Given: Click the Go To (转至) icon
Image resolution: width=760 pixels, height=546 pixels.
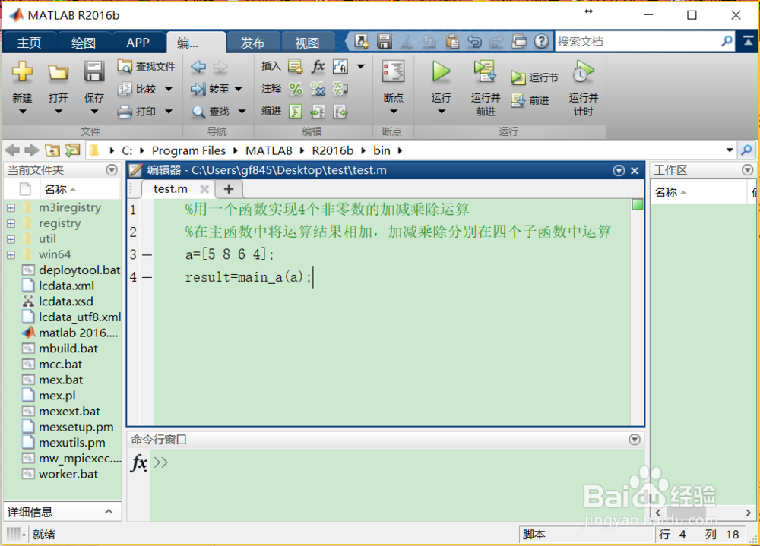Looking at the screenshot, I should click(198, 89).
